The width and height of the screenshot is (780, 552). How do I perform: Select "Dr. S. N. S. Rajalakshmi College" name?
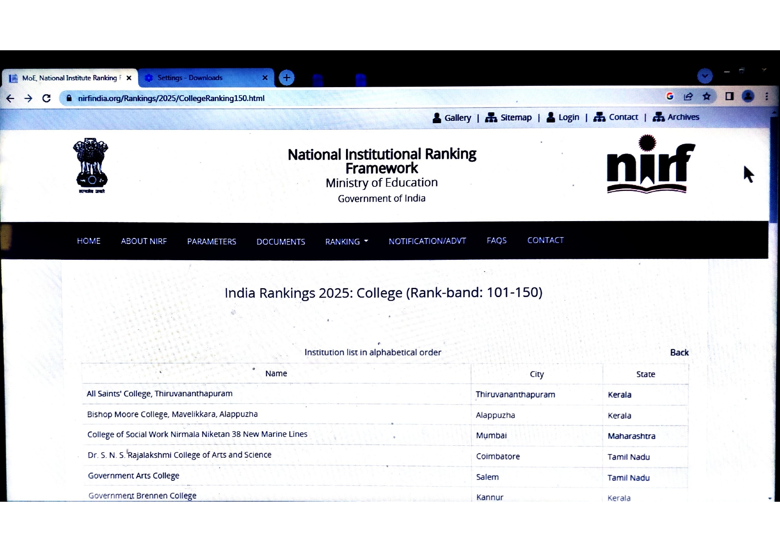tap(180, 455)
